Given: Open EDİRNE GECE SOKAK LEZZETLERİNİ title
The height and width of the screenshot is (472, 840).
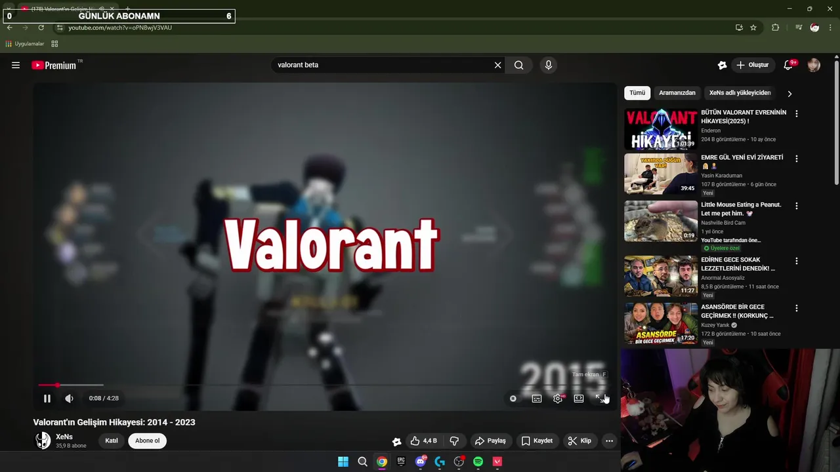Looking at the screenshot, I should [738, 264].
